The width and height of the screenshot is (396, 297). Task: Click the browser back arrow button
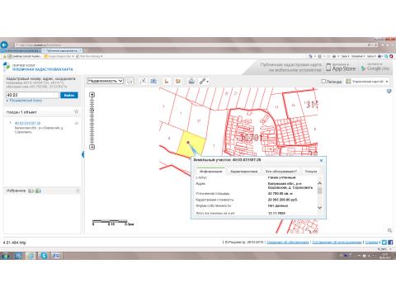click(x=4, y=45)
